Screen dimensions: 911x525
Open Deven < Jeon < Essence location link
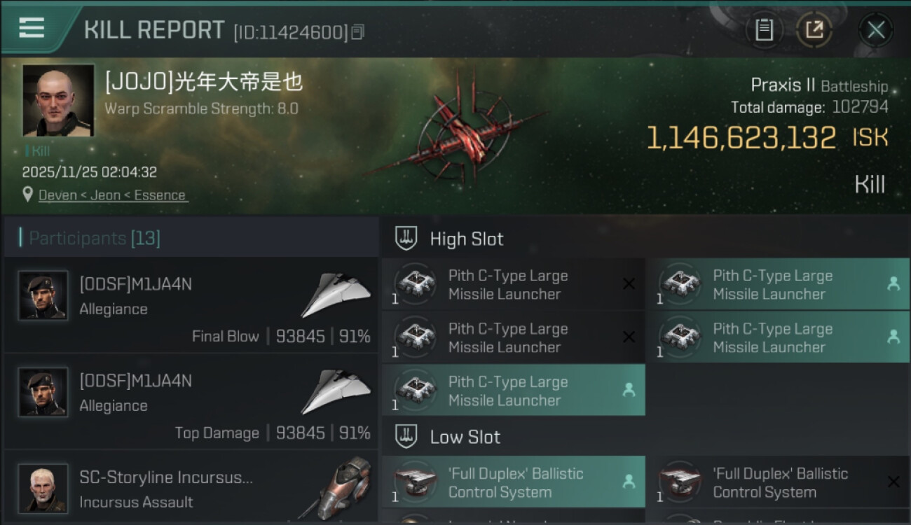[112, 195]
